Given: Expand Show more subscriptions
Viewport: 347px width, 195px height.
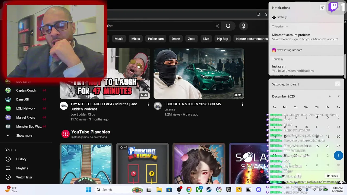Looking at the screenshot, I should pyautogui.click(x=24, y=135).
